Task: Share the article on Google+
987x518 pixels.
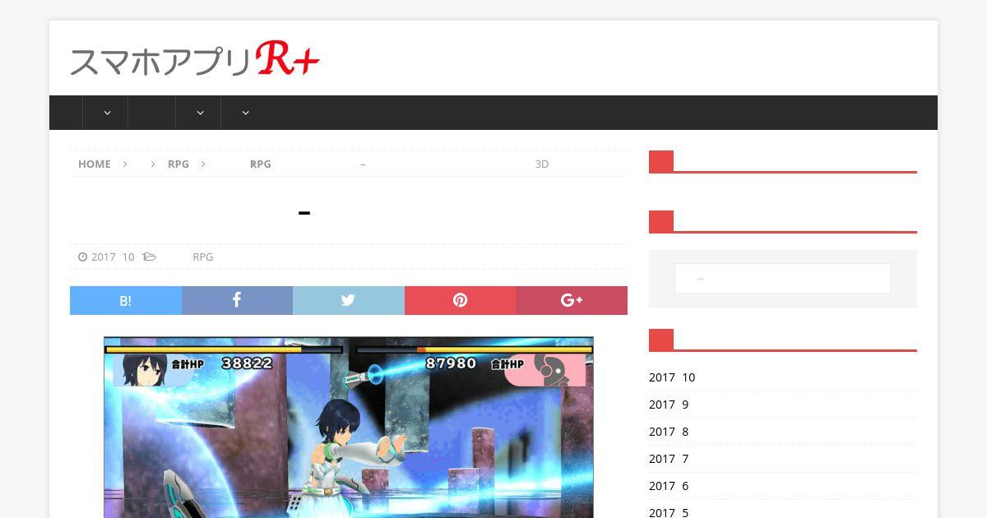Action: 572,301
